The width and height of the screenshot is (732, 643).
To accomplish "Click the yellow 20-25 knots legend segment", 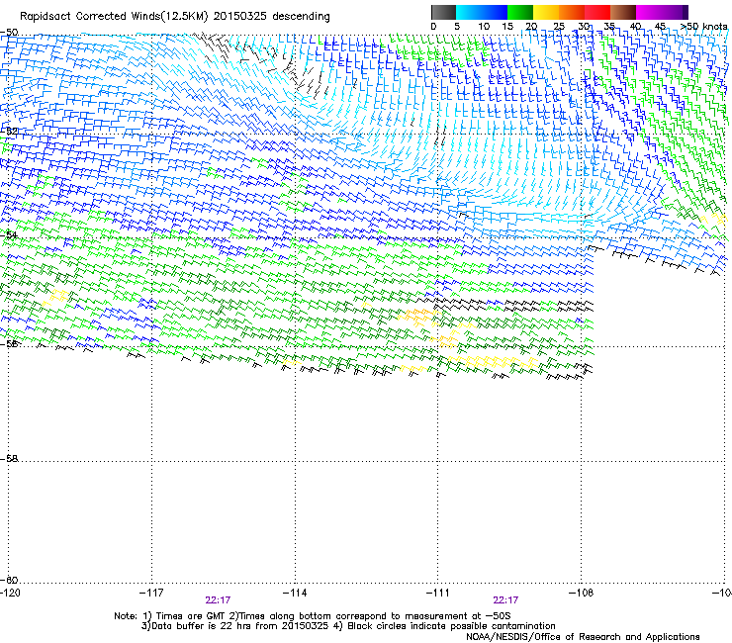I will [546, 12].
